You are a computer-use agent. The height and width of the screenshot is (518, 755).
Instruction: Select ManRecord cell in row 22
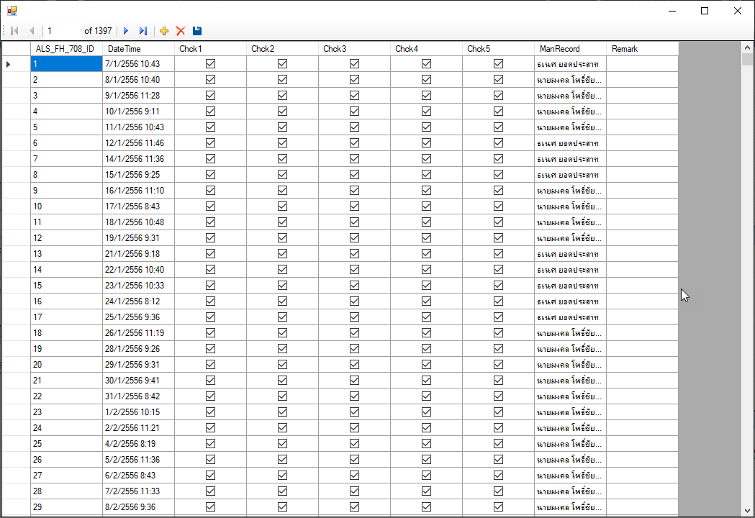(x=570, y=396)
